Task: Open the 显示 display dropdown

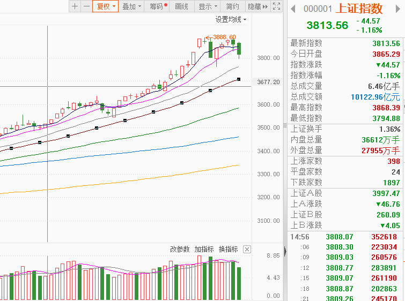Action: tap(207, 6)
